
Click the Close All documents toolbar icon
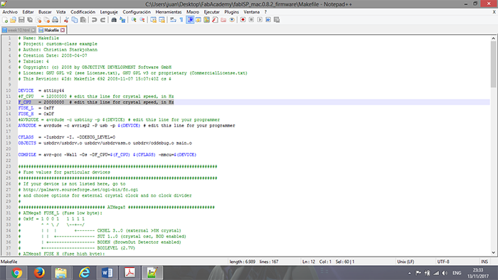[x=47, y=20]
